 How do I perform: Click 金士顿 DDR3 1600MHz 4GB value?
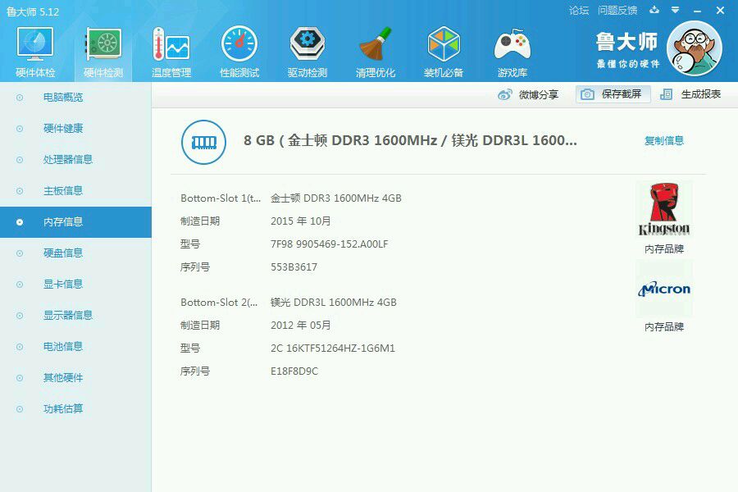pyautogui.click(x=336, y=198)
